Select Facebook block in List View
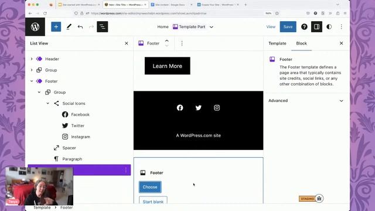 (80, 114)
